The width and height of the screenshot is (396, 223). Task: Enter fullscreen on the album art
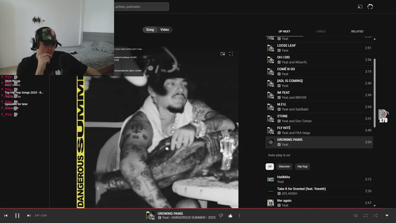231,54
